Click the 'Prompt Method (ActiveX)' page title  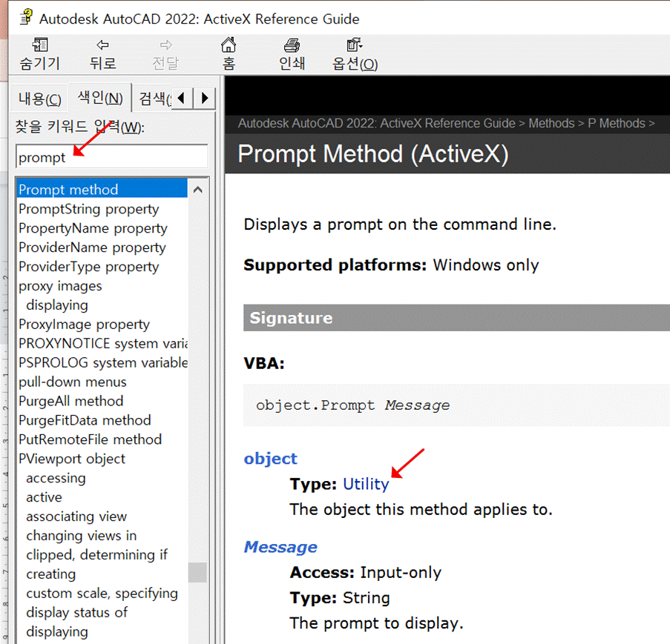point(373,153)
